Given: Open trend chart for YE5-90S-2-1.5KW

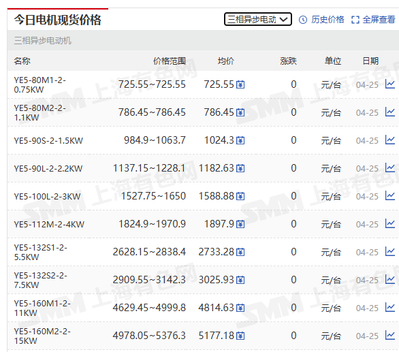Looking at the screenshot, I should [390, 140].
